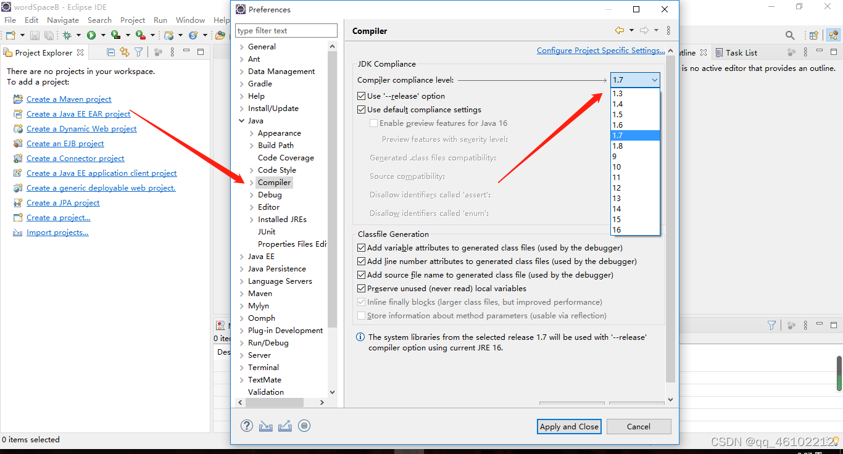Expand the General preferences node
843x454 pixels.
coord(241,47)
